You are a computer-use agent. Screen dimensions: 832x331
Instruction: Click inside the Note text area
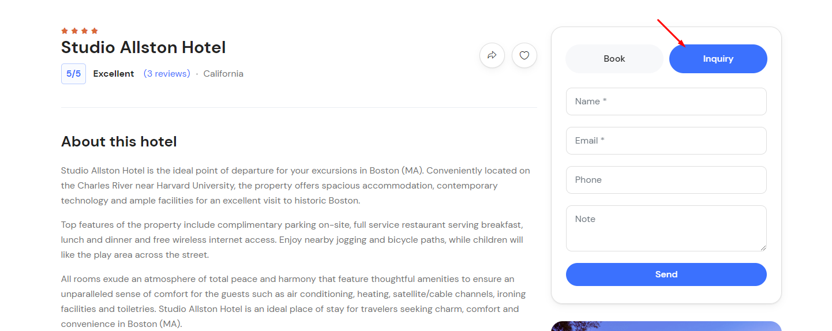[666, 228]
